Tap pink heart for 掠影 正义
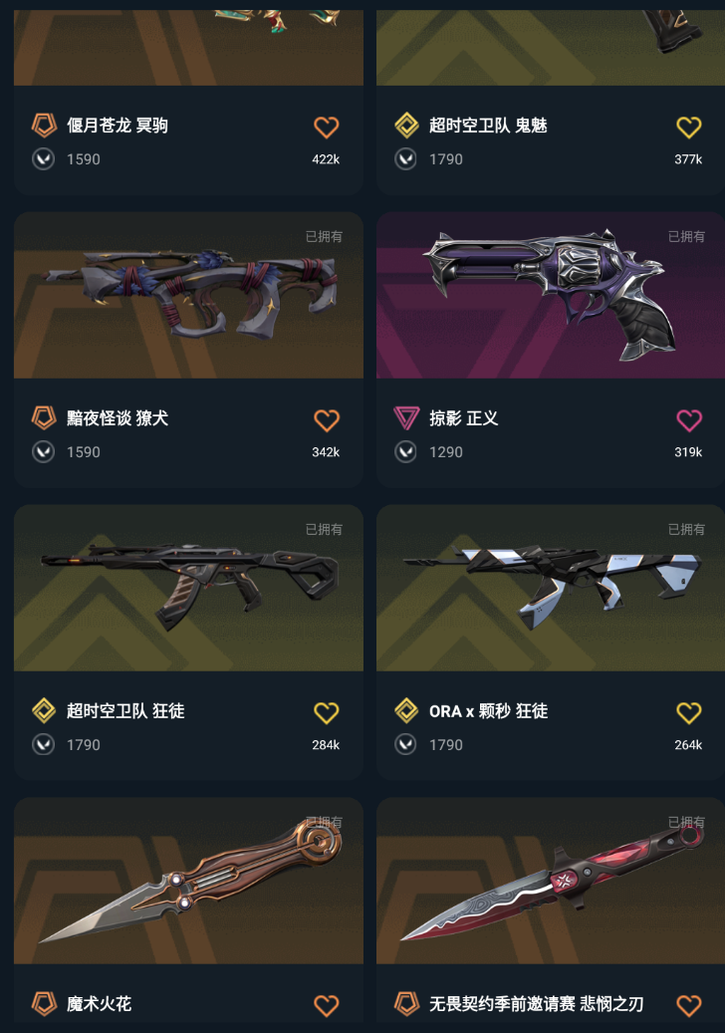 tap(689, 420)
